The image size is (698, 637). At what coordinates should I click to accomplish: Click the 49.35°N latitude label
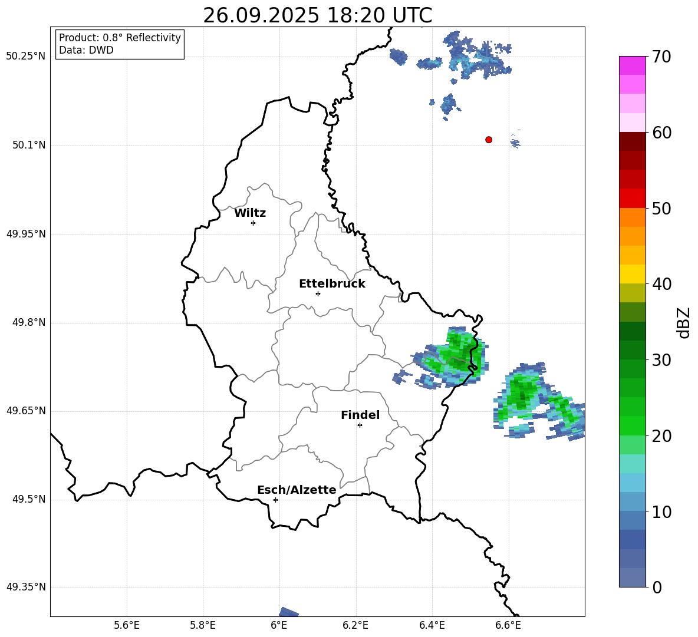point(26,587)
